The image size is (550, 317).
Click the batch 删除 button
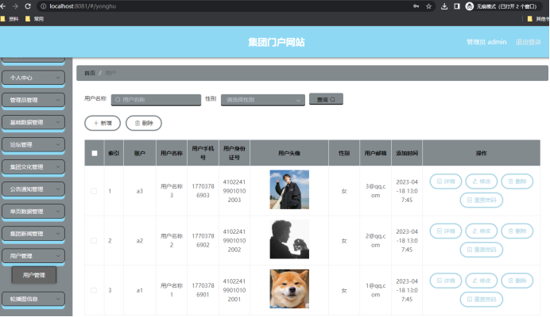pos(144,123)
